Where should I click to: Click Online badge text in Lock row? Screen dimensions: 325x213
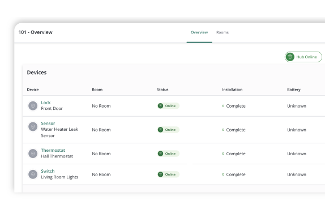[170, 106]
